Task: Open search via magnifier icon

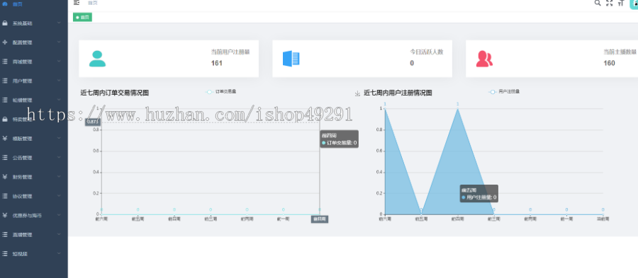Action: click(598, 3)
